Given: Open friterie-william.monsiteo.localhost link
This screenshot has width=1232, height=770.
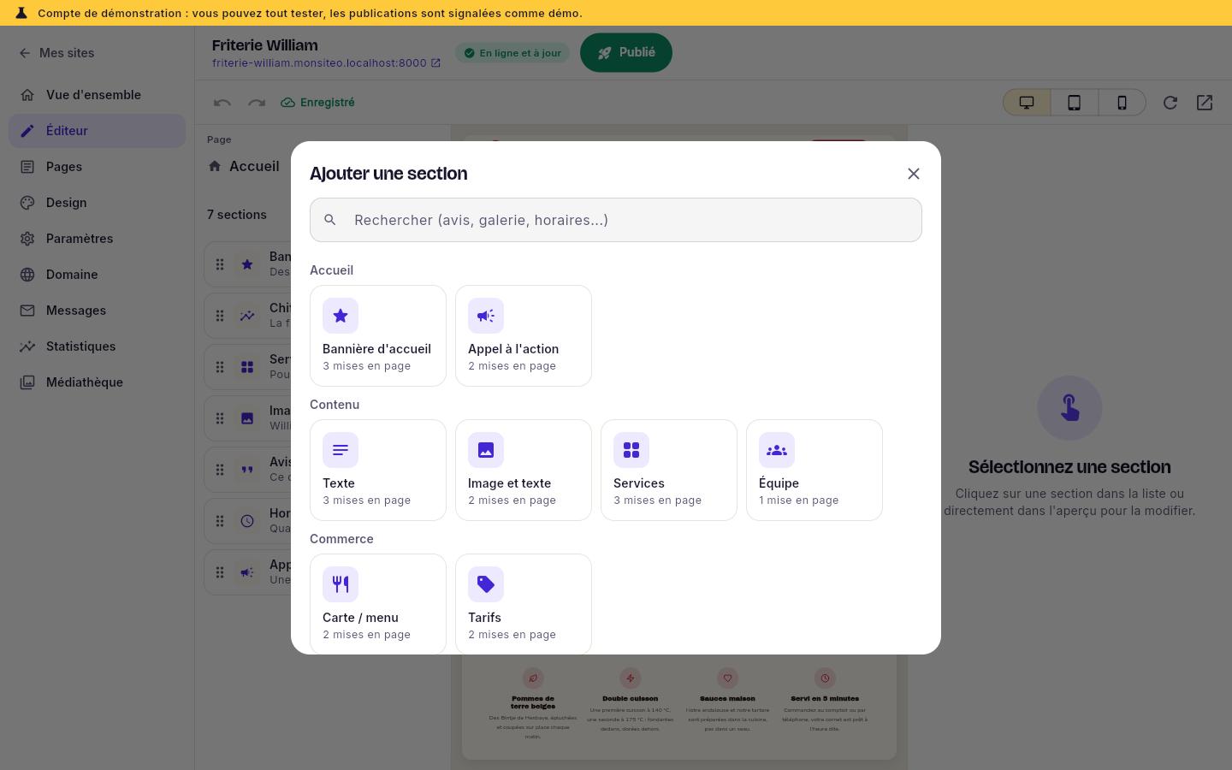Looking at the screenshot, I should coord(326,63).
